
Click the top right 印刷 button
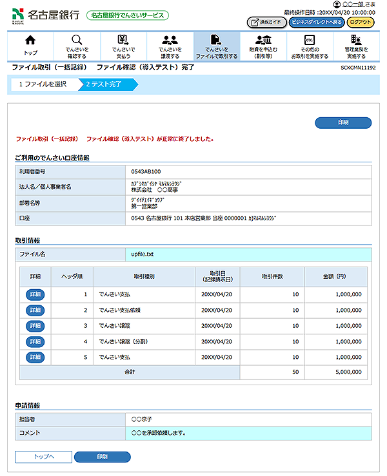coord(343,122)
